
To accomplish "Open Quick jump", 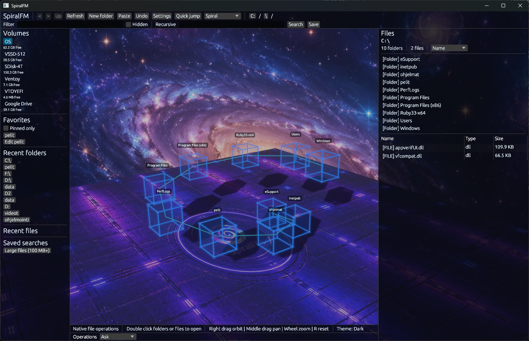I will (188, 16).
